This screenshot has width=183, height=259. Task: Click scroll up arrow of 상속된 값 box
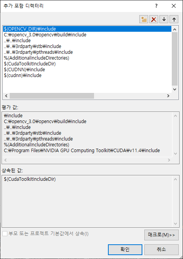pyautogui.click(x=175, y=179)
